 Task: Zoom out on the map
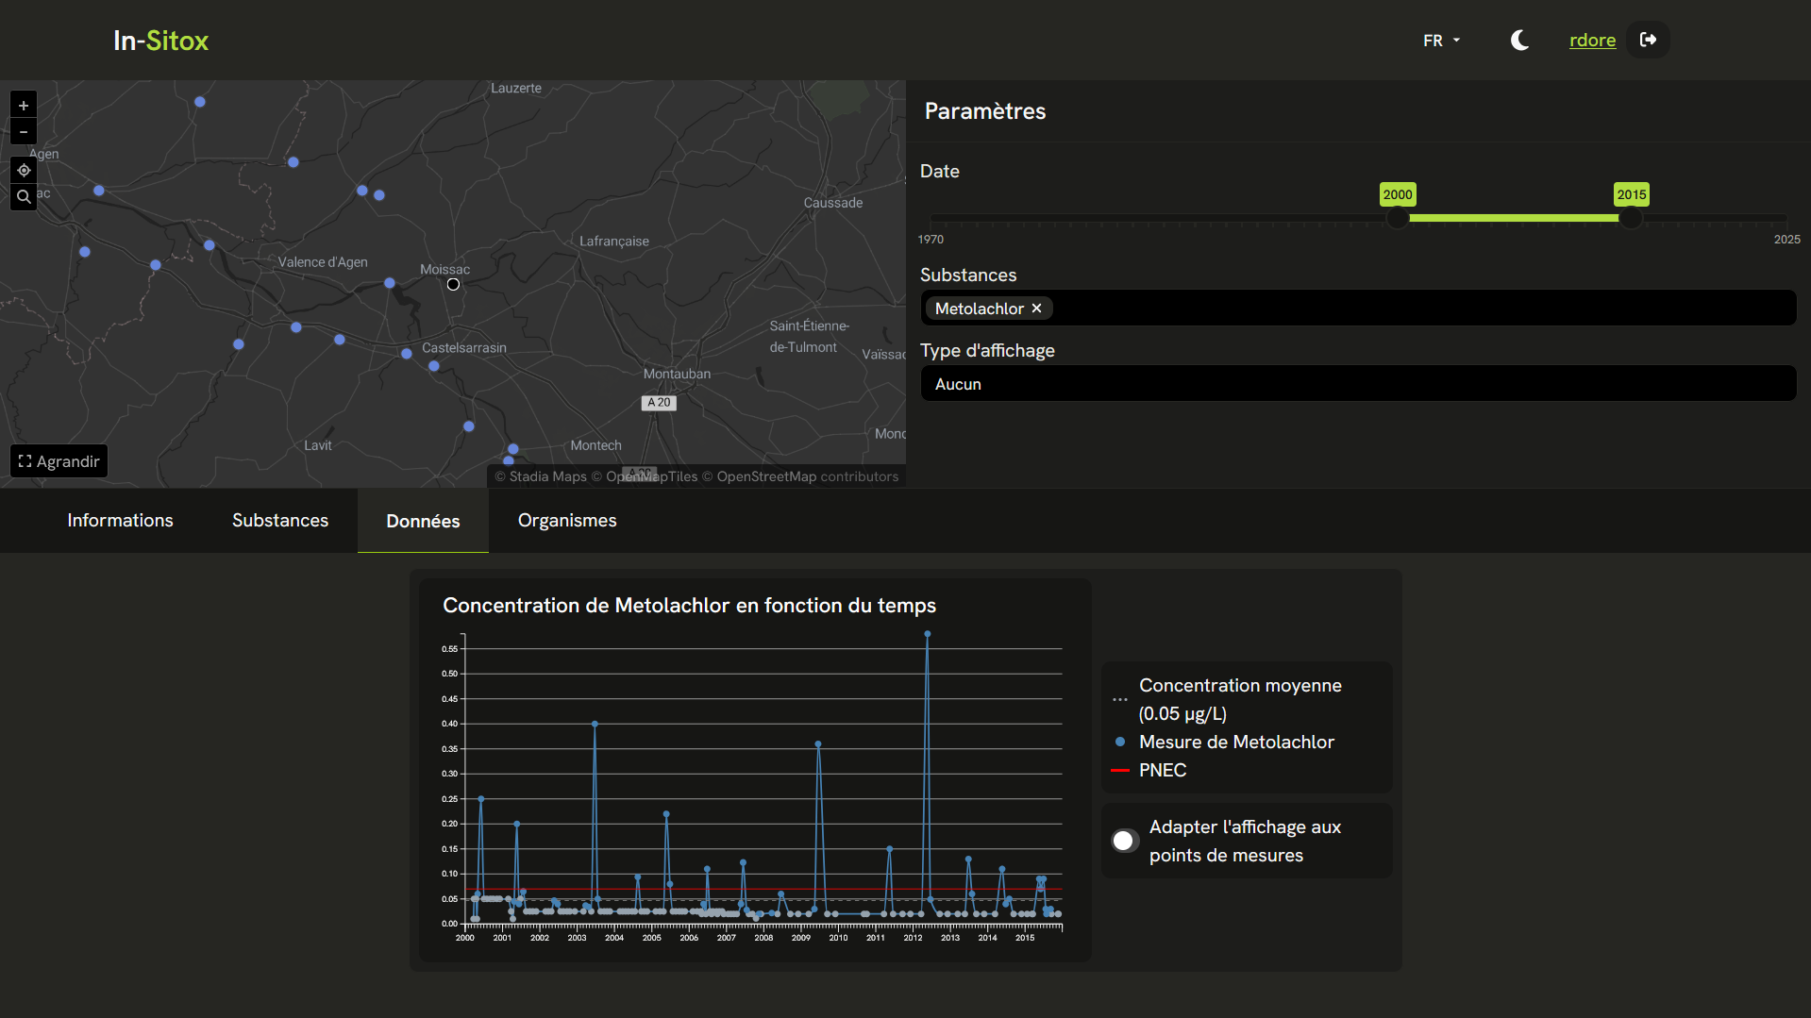[23, 132]
